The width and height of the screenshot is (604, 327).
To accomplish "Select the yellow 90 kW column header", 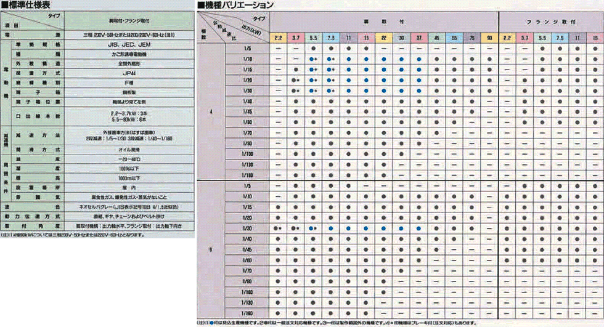I will pos(489,38).
